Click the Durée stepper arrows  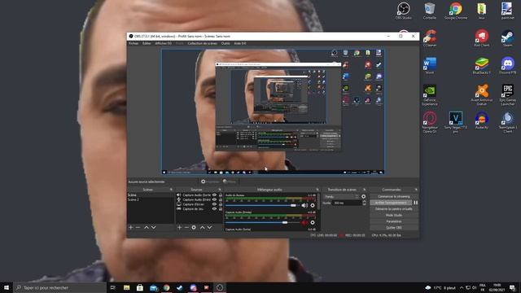364,203
